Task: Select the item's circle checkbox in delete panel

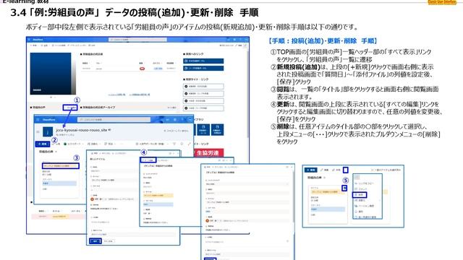Action: (x=344, y=188)
